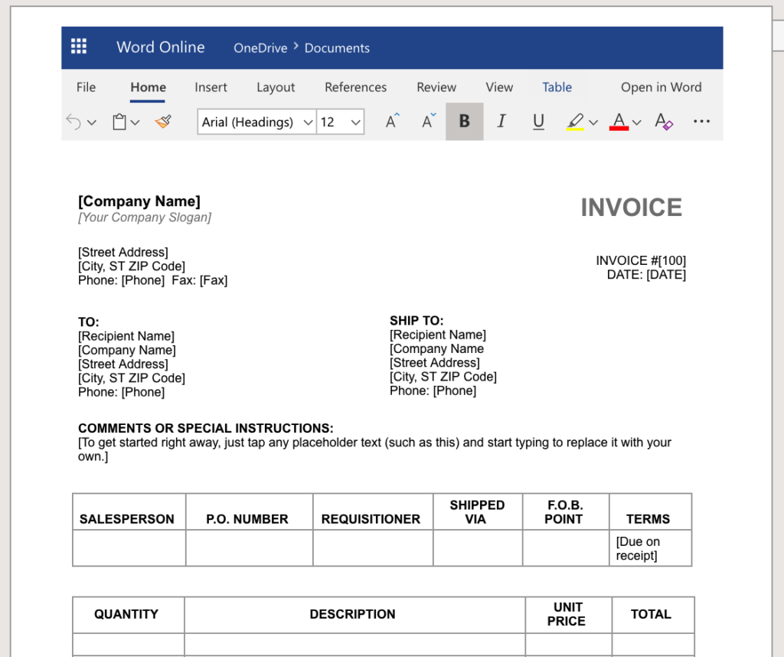Image resolution: width=784 pixels, height=657 pixels.
Task: Open the app launcher grid icon
Action: pyautogui.click(x=79, y=46)
